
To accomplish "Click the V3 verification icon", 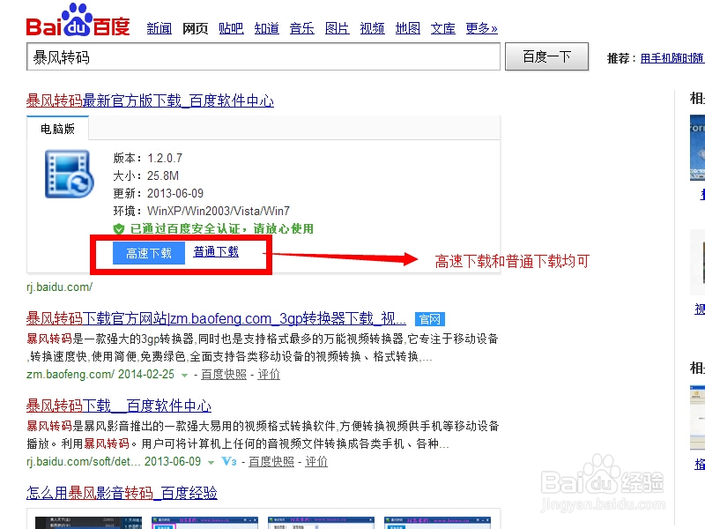I will (229, 461).
